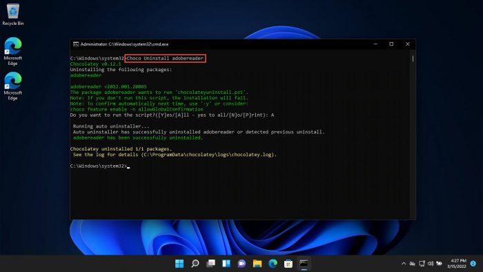Click the volume speaker tray icon
Image resolution: width=483 pixels, height=272 pixels.
(x=431, y=264)
